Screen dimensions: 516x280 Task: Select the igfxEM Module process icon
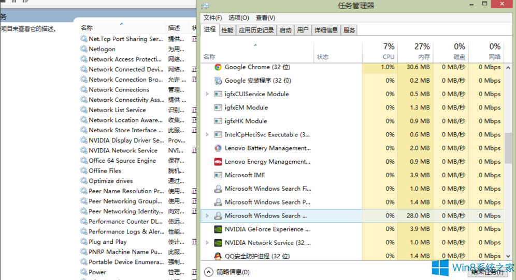pyautogui.click(x=218, y=107)
